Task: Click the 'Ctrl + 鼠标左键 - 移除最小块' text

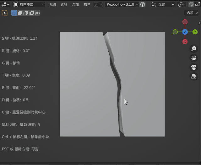Action: click(25, 137)
